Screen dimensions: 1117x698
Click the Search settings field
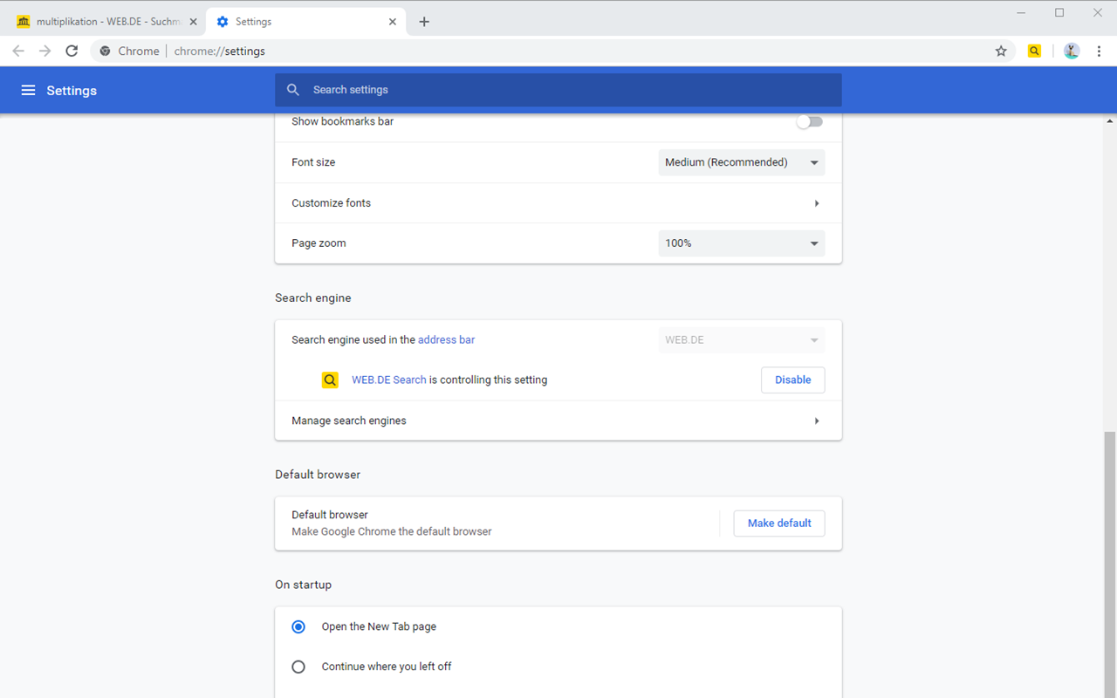[558, 90]
